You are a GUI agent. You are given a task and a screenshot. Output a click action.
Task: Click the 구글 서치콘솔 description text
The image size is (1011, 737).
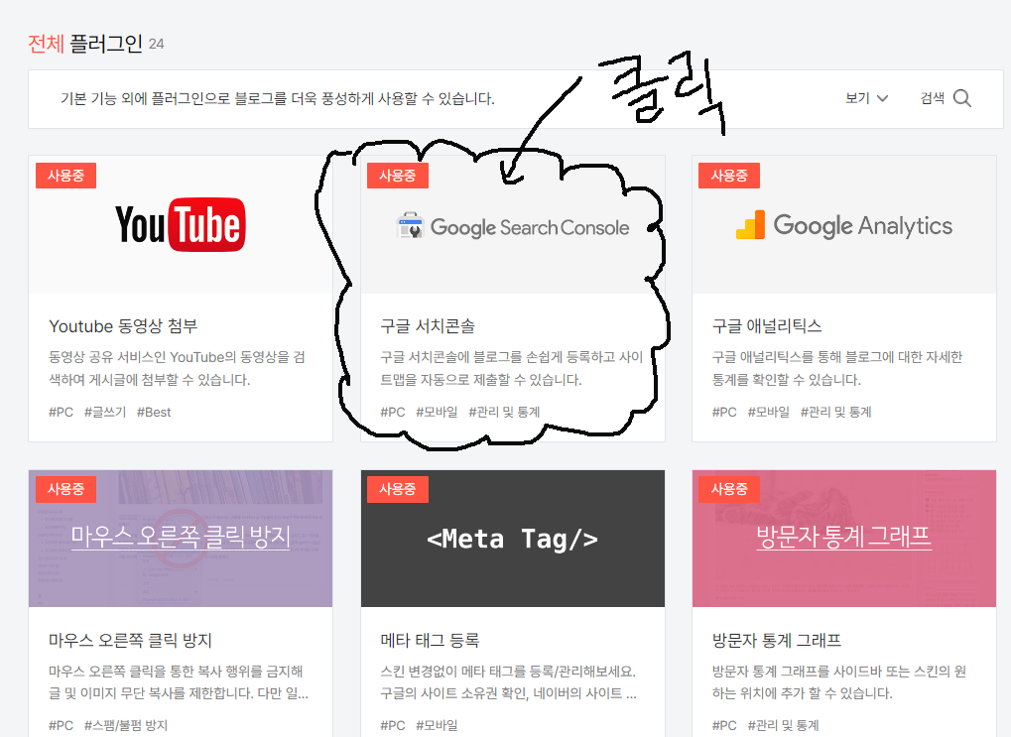511,368
